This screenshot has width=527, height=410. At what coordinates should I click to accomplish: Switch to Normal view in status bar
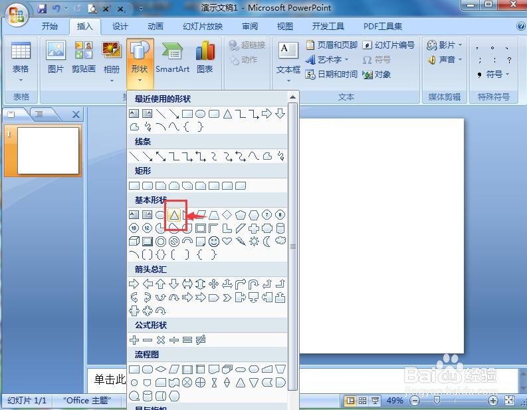(350, 400)
